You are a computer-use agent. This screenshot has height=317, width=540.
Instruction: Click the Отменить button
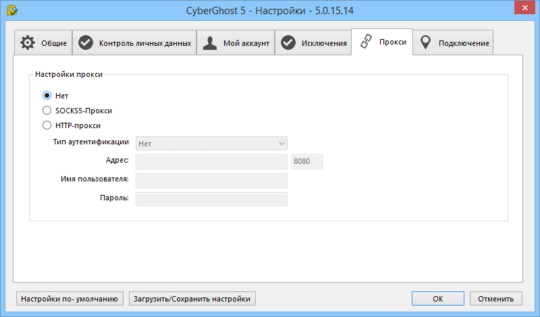[496, 298]
